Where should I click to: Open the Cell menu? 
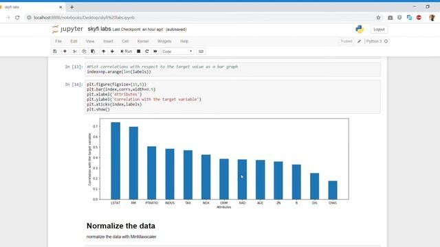125,41
